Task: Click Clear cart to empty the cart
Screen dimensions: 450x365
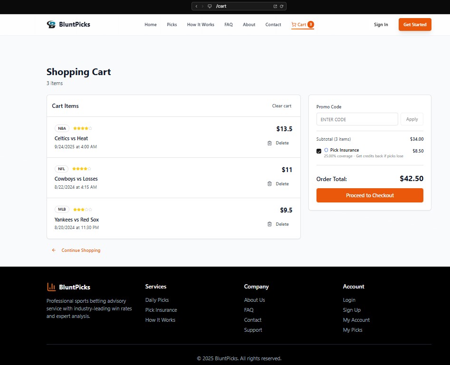Action: pyautogui.click(x=282, y=106)
